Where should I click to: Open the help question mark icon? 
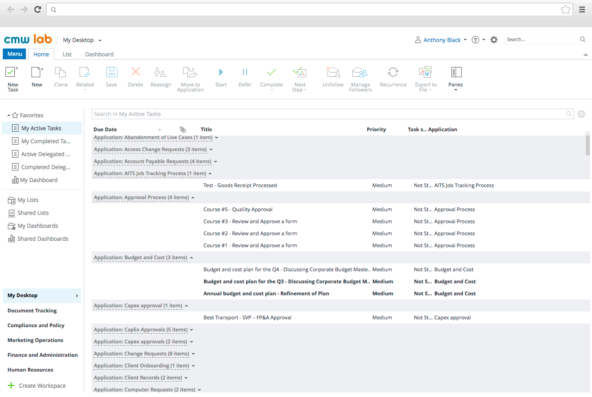point(475,40)
